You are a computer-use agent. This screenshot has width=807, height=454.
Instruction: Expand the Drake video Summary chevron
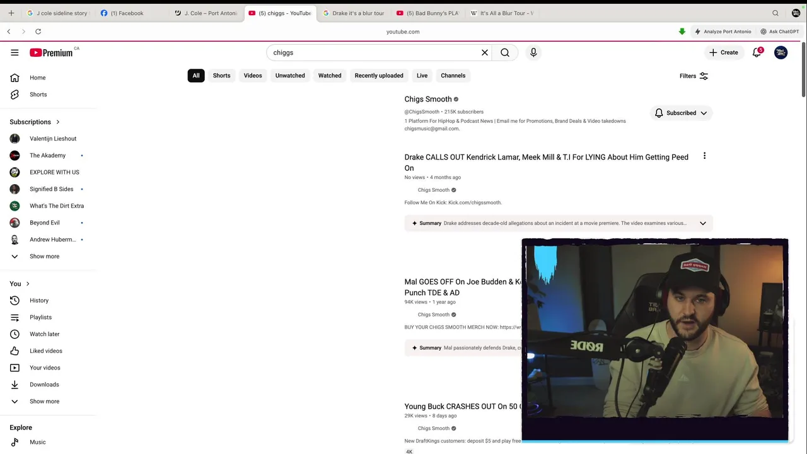(703, 223)
